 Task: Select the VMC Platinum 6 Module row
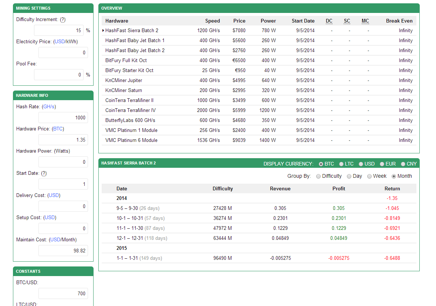259,140
